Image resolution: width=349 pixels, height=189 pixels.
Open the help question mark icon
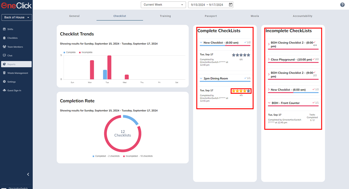pyautogui.click(x=342, y=5)
